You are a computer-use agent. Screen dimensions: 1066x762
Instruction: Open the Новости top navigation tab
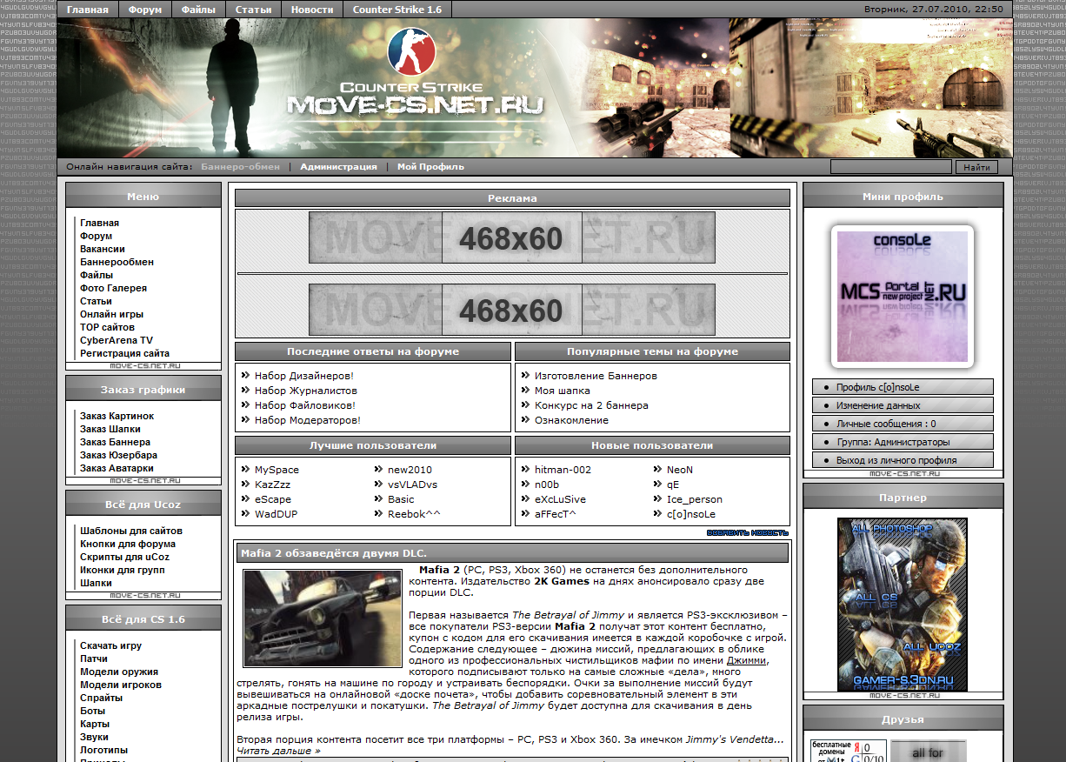tap(312, 10)
